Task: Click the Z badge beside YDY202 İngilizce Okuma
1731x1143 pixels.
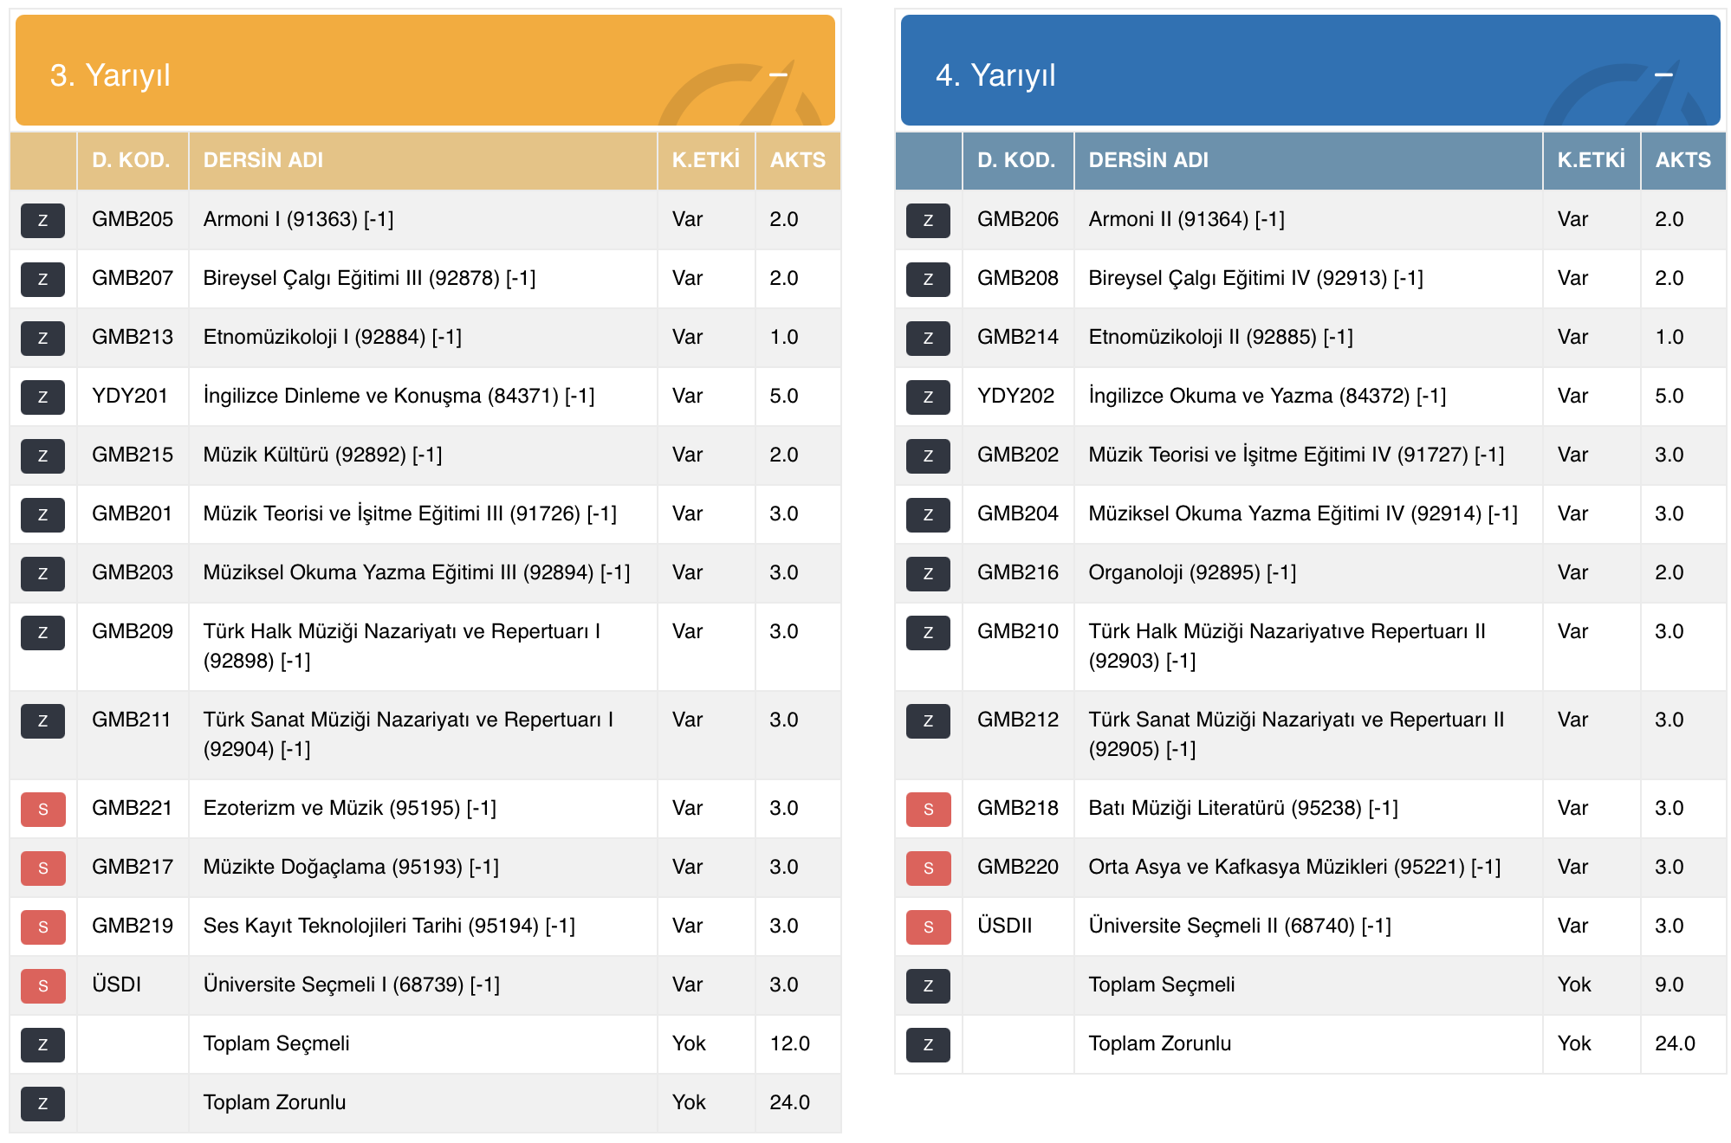Action: click(928, 397)
